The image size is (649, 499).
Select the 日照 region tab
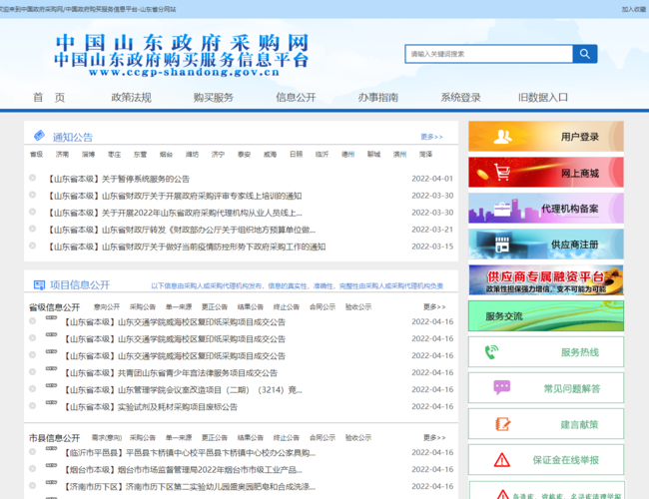click(296, 154)
